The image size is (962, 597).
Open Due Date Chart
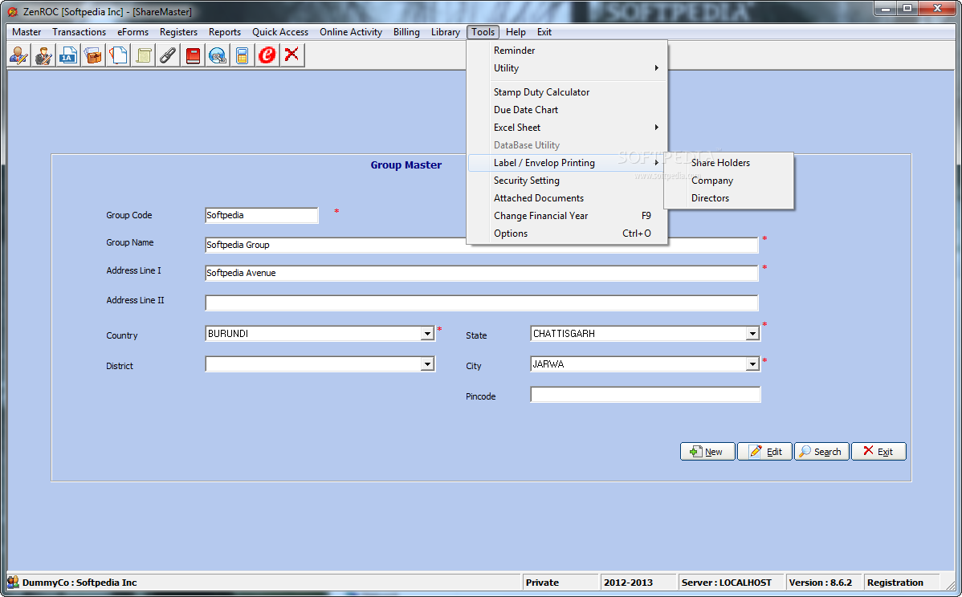pos(568,110)
